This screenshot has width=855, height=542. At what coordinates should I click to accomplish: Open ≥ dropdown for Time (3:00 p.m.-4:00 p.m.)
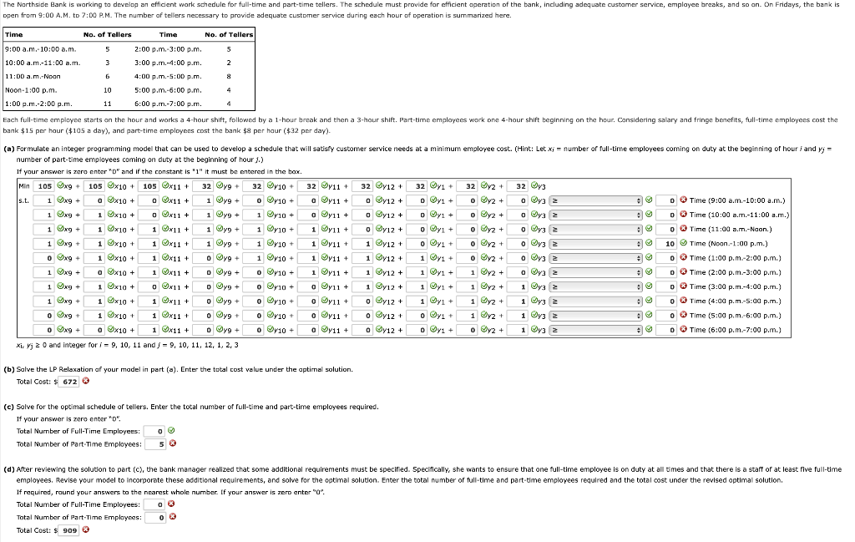point(595,286)
